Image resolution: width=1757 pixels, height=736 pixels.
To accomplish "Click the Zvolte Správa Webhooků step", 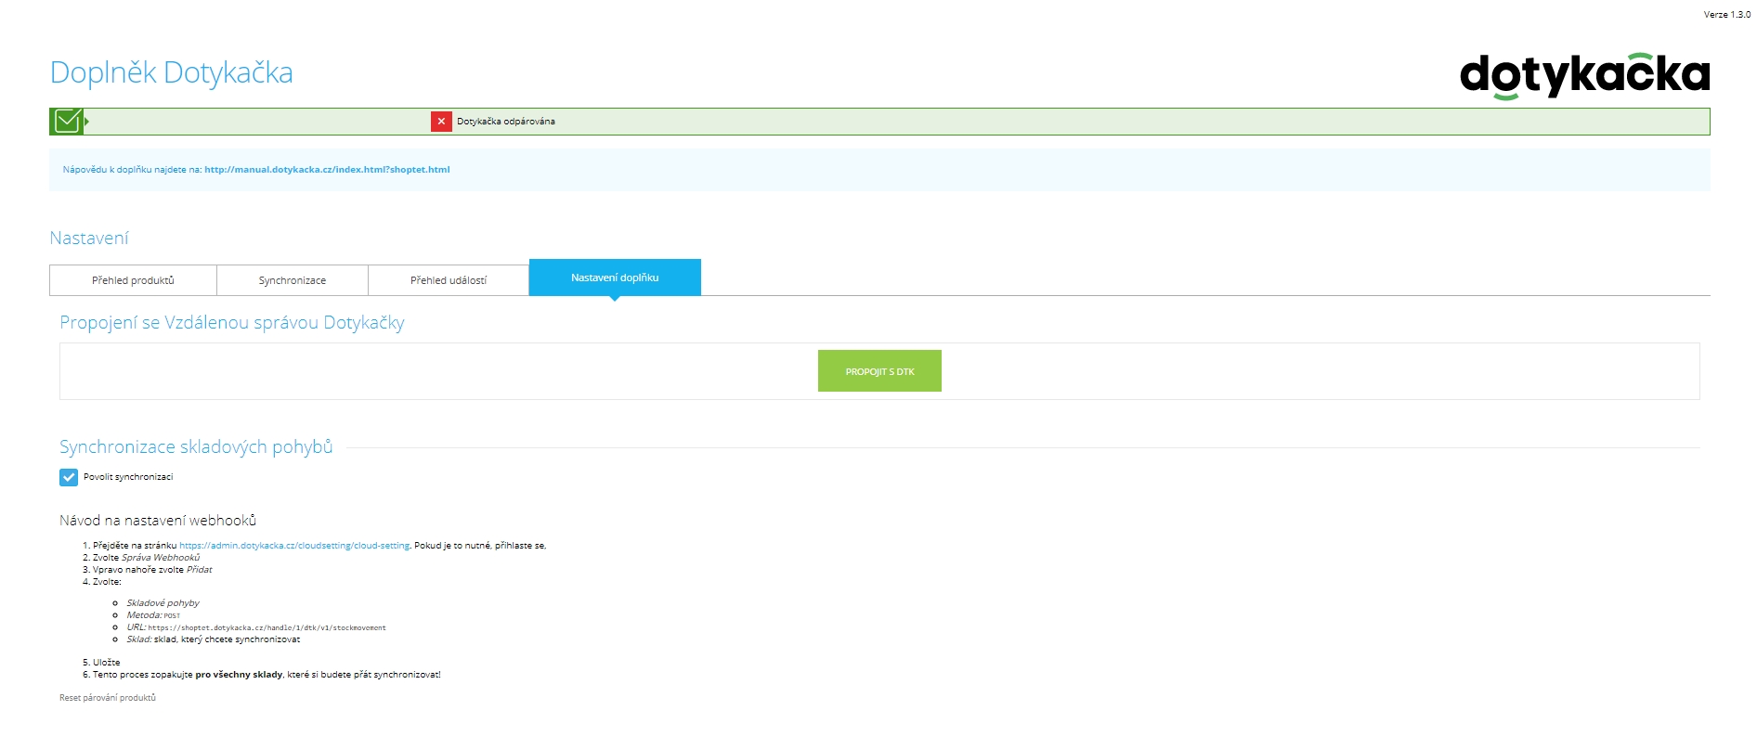I will [146, 558].
